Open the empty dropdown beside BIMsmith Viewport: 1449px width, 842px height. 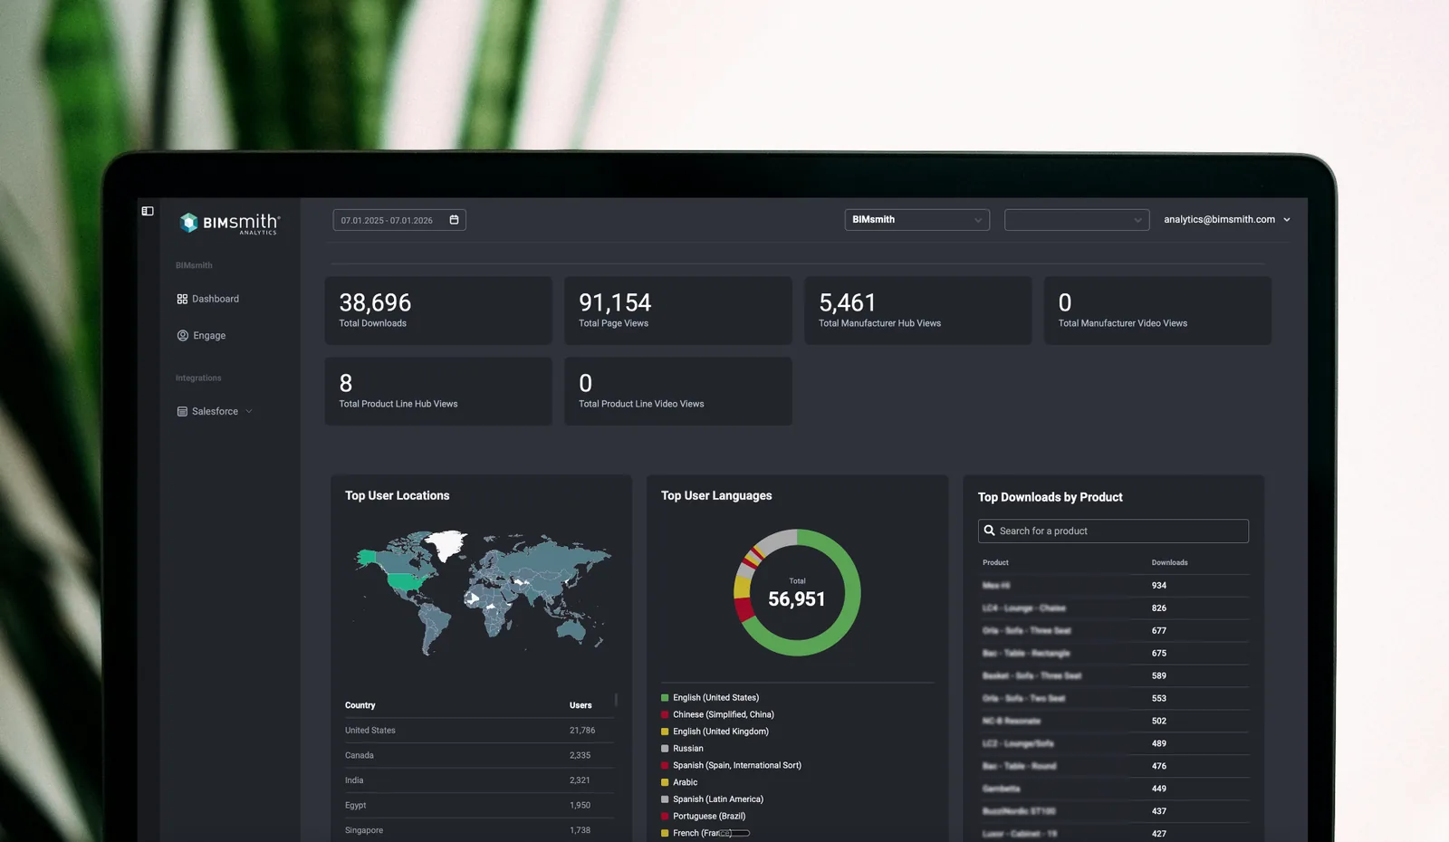coord(1077,220)
